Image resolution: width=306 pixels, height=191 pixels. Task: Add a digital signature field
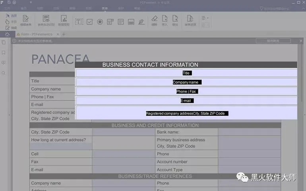pos(141,22)
